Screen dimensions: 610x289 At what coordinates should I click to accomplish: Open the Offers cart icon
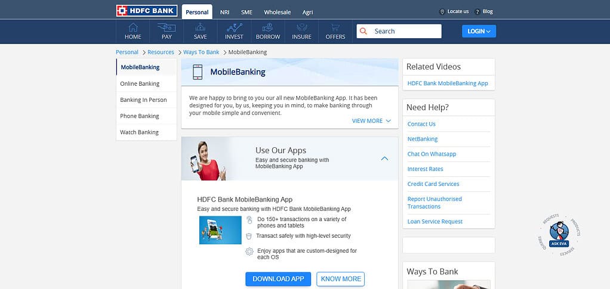tap(335, 27)
